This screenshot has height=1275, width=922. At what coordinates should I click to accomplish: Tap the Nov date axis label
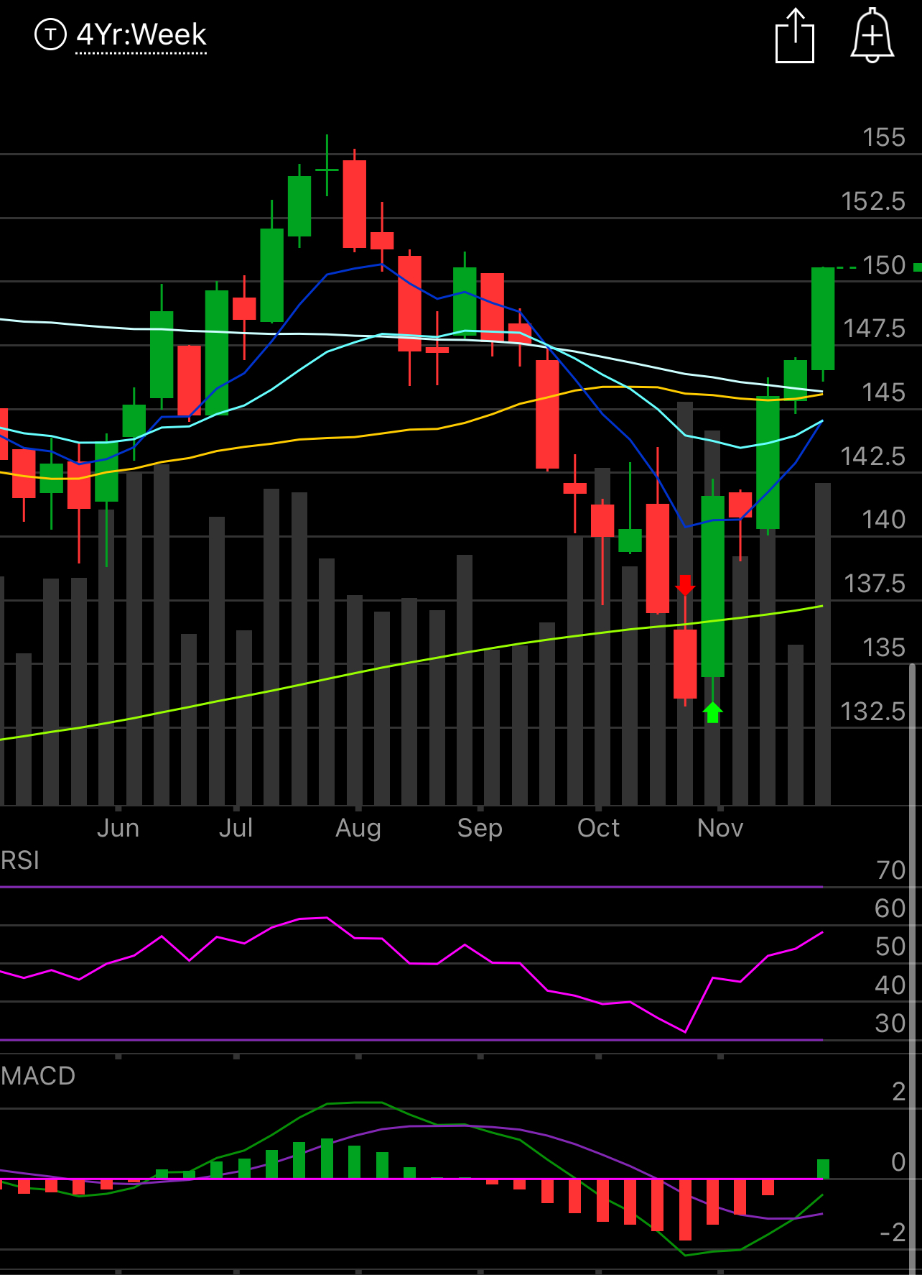pyautogui.click(x=720, y=828)
